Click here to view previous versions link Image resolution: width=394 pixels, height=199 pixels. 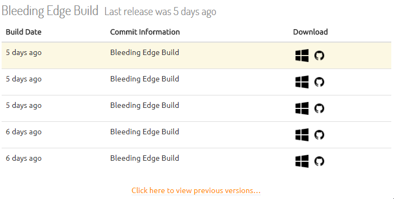tap(196, 190)
